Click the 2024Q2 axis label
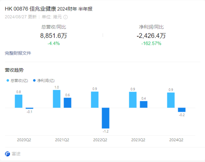This screenshot has width=205, height=162. click(176, 140)
